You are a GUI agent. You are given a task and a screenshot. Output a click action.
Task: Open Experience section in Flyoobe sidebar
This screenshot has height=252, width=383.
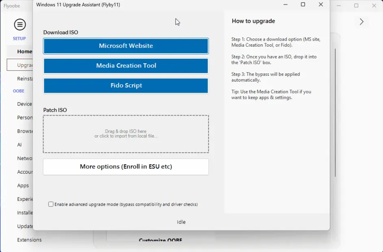click(x=25, y=199)
